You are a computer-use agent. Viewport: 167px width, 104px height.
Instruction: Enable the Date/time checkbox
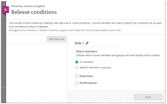[77, 76]
